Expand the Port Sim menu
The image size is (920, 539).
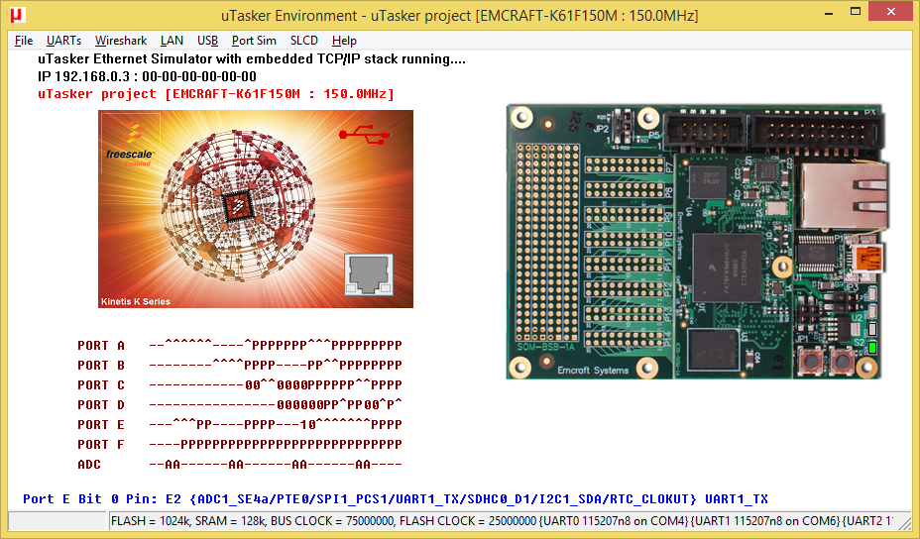pos(254,41)
